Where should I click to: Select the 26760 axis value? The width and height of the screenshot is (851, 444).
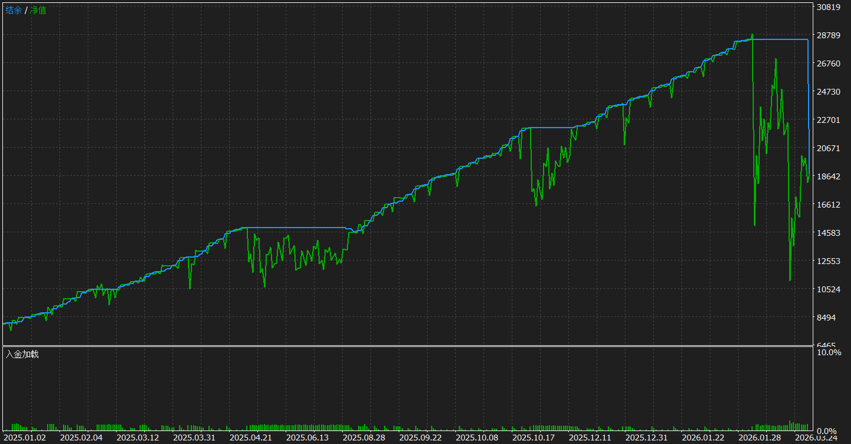click(x=829, y=64)
